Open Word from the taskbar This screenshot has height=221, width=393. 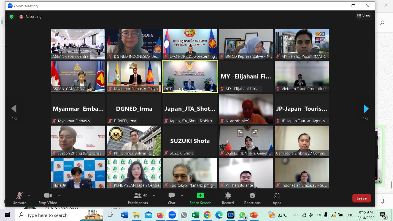(124, 215)
